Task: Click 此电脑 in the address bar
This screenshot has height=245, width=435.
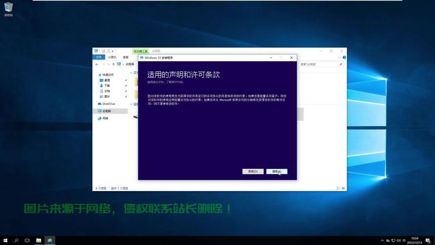Action: click(130, 64)
